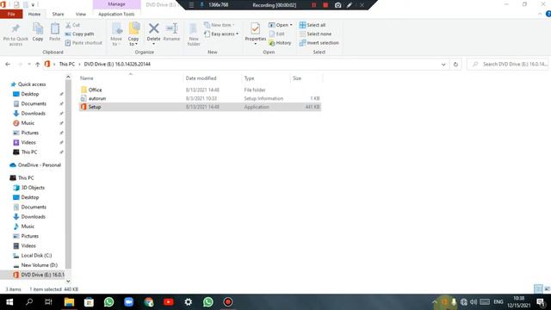Click the Manage contextual tab
Screen dimensions: 551x310
[x=117, y=4]
